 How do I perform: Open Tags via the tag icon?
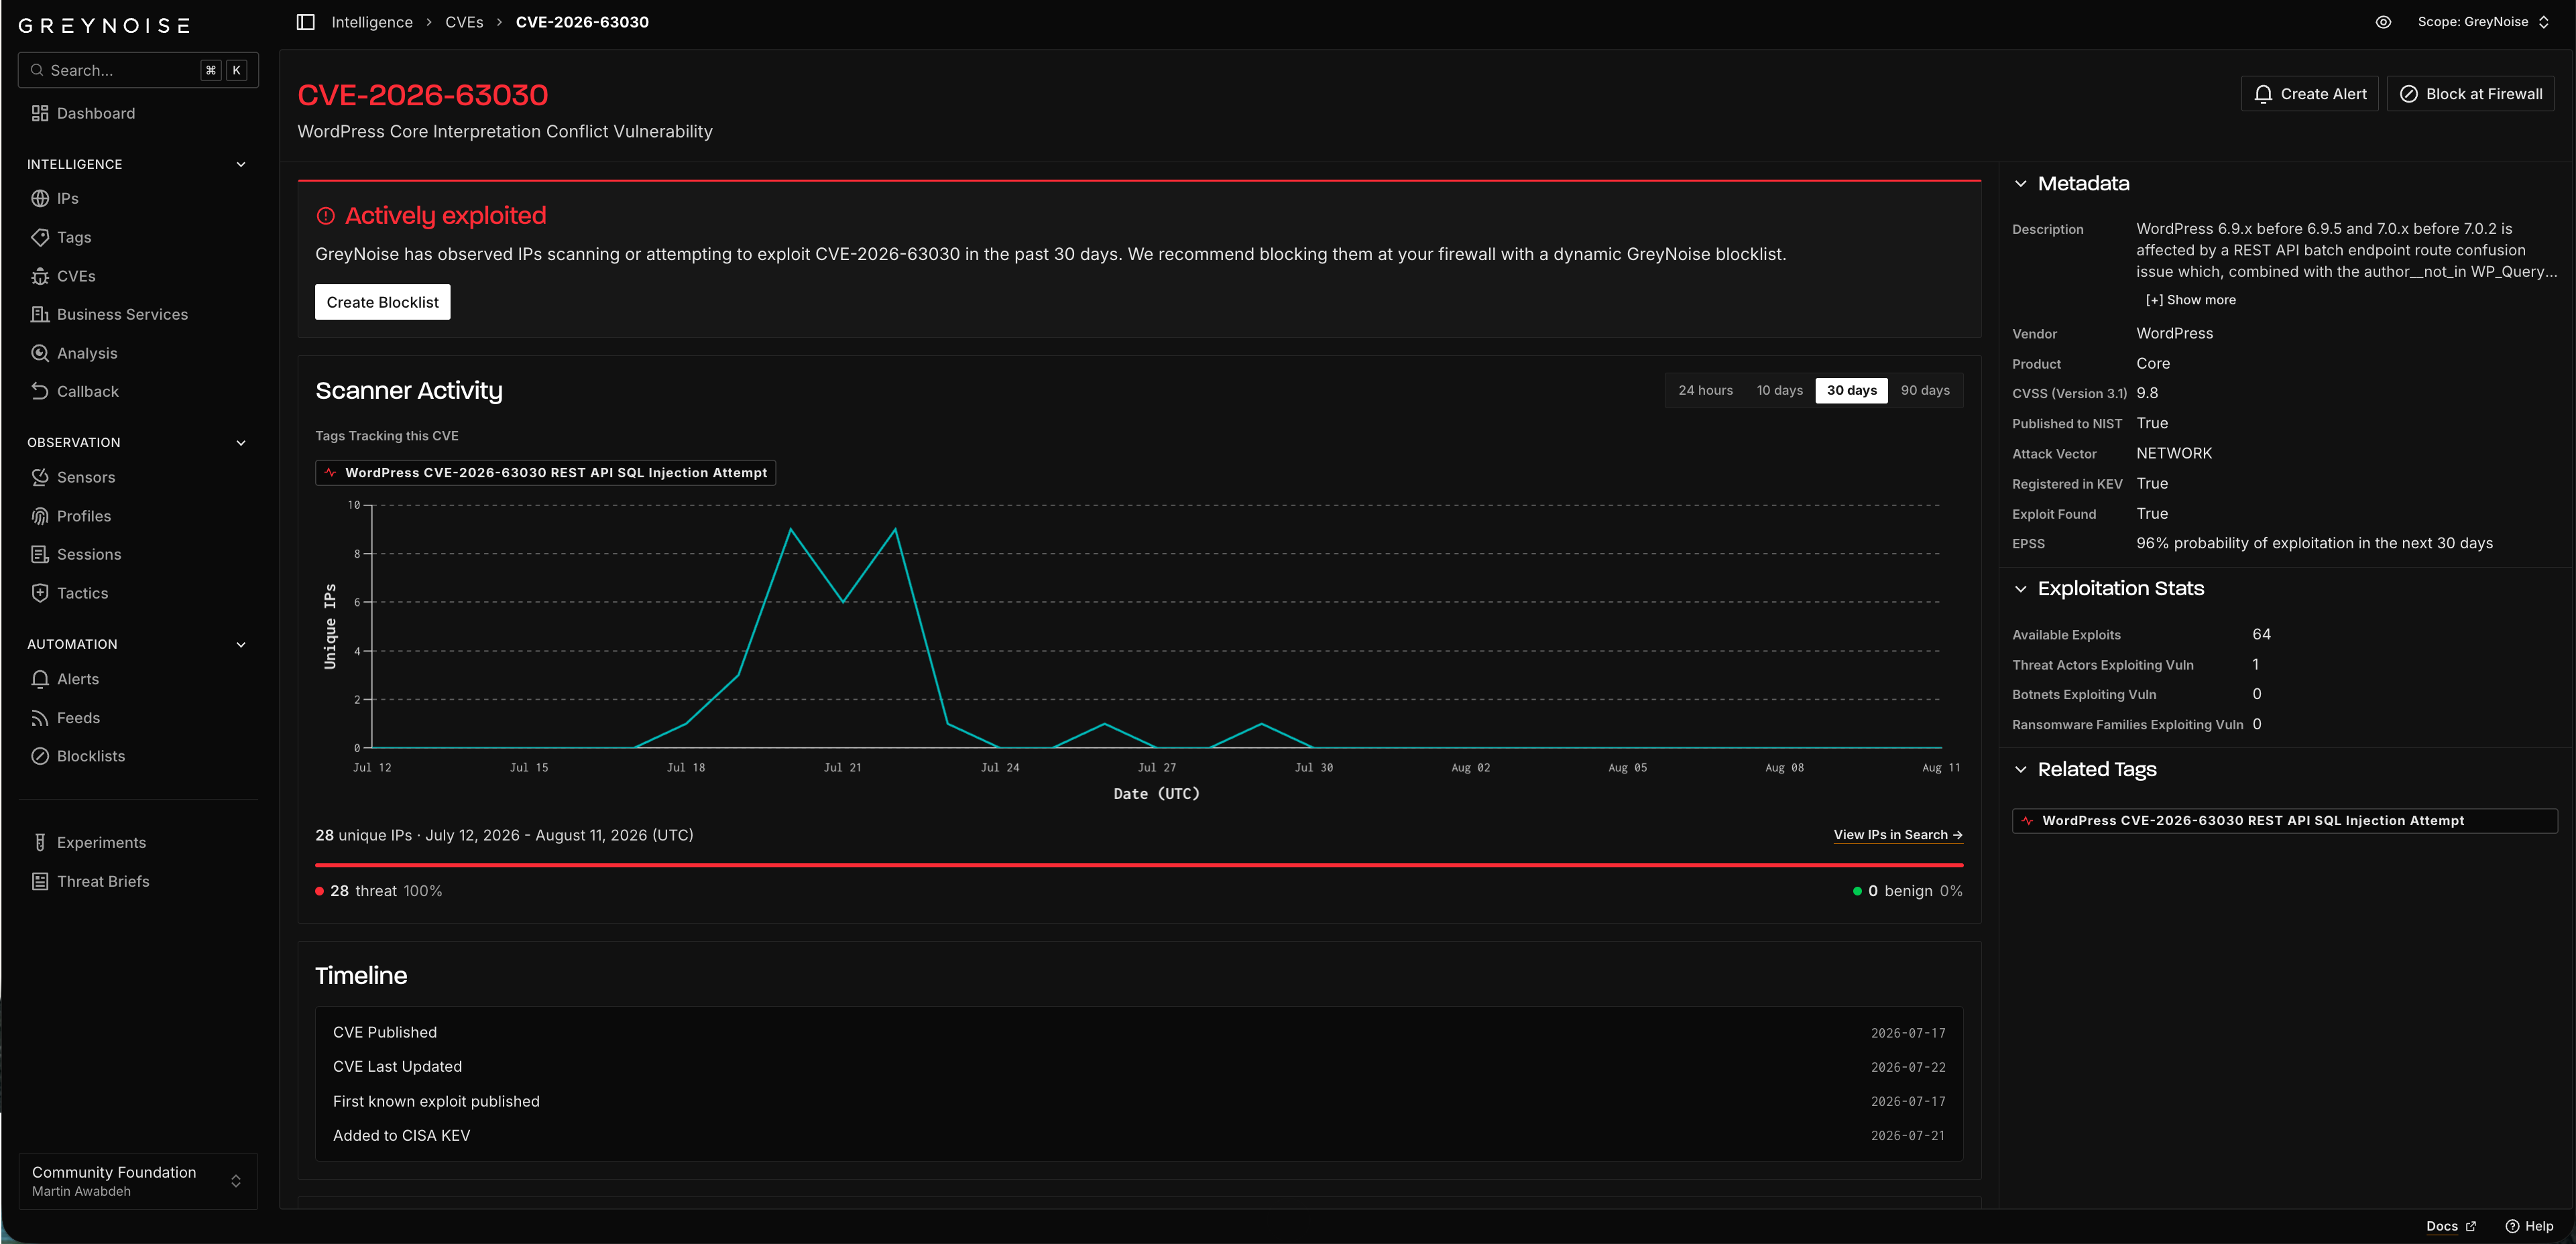pos(40,237)
